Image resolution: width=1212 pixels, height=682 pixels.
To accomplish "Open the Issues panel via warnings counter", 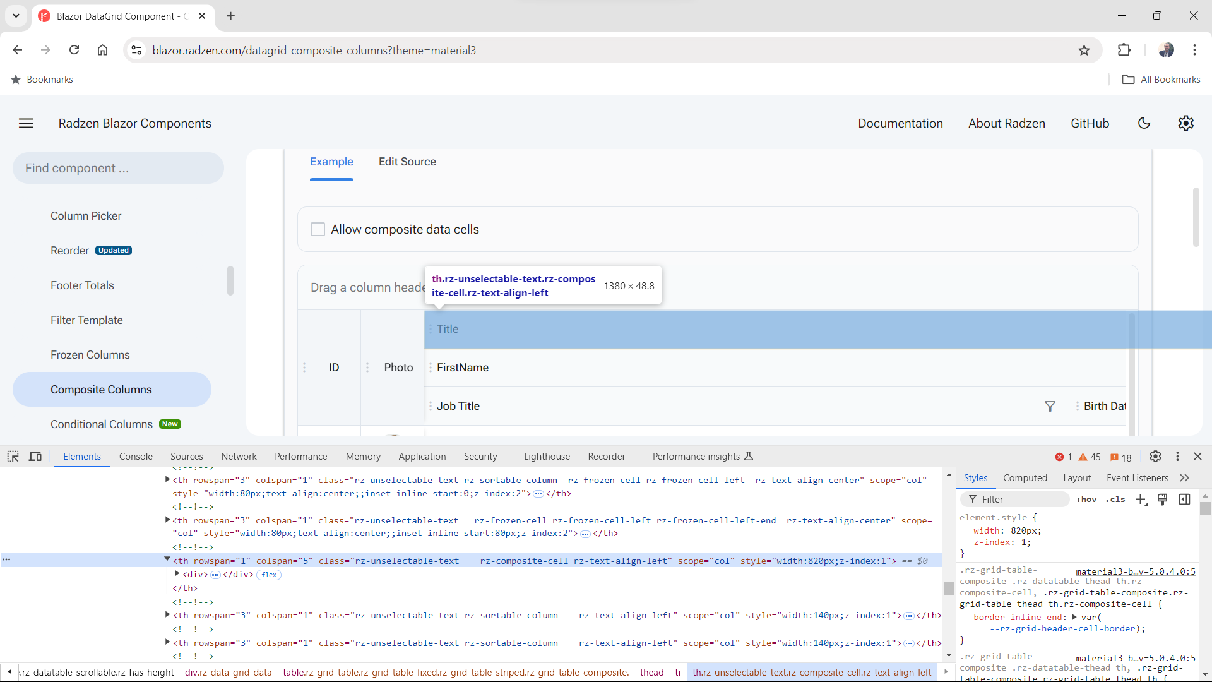I will [x=1088, y=457].
